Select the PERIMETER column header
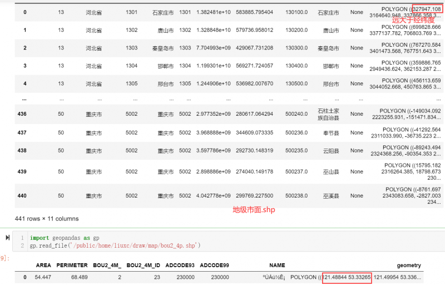The image size is (445, 285). coord(72,266)
